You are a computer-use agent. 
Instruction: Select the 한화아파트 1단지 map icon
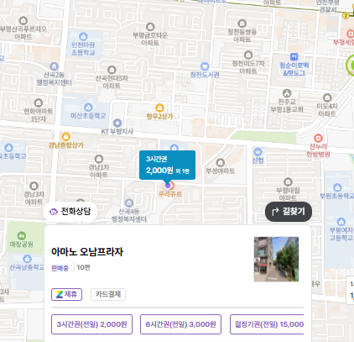point(39,103)
